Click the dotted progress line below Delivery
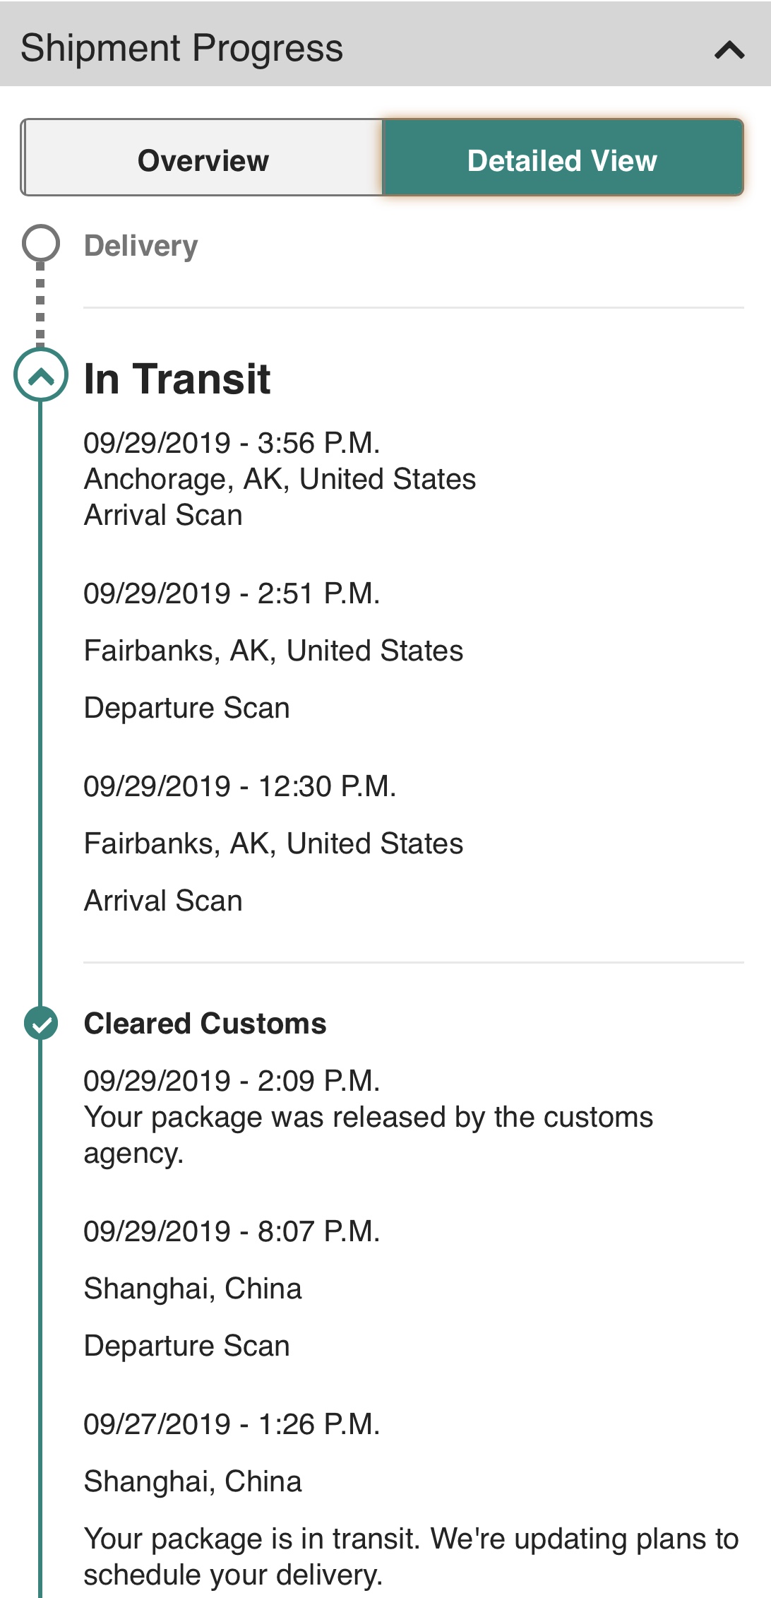The image size is (771, 1598). click(x=40, y=304)
